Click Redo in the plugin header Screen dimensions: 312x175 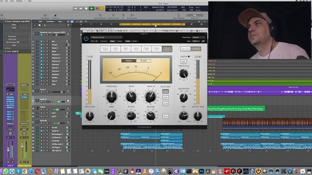coord(135,41)
